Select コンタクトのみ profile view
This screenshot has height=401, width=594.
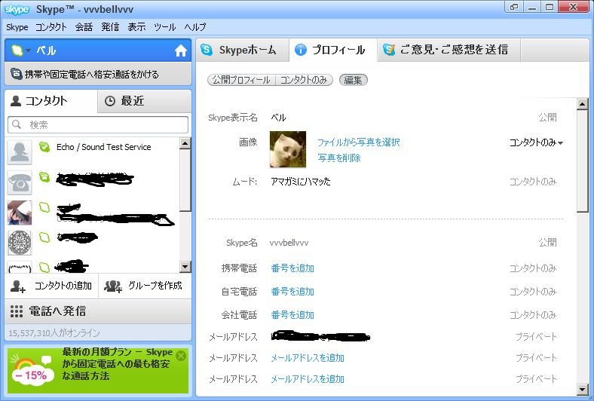pos(305,80)
